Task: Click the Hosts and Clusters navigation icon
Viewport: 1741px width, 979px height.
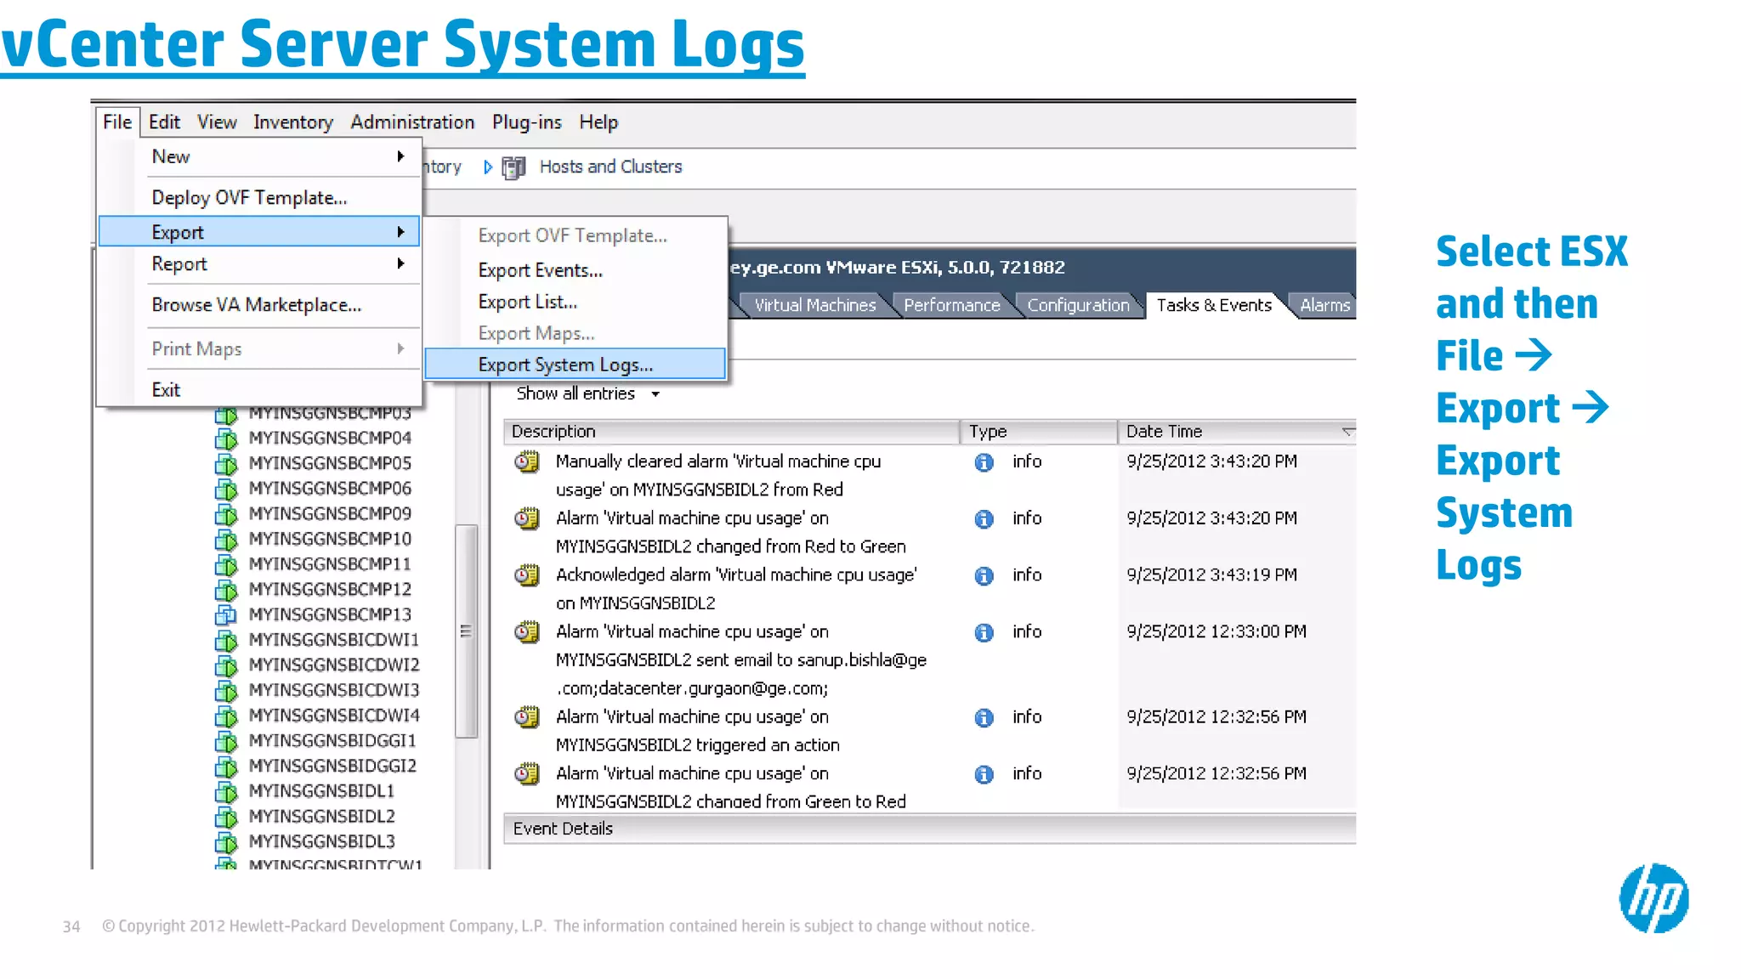Action: pos(513,167)
